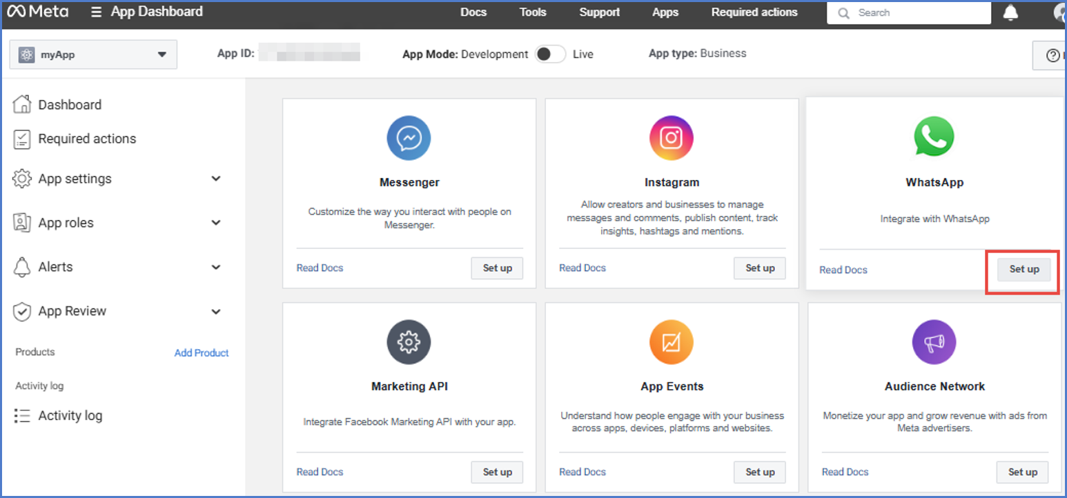
Task: Click the Instagram product icon
Action: pos(671,138)
